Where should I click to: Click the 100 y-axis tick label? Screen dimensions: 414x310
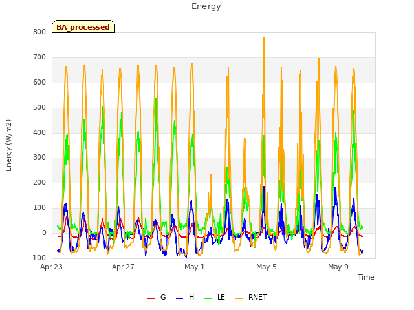[x=39, y=208]
